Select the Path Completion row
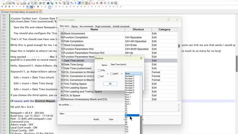The image size is (238, 134). pyautogui.click(x=118, y=41)
